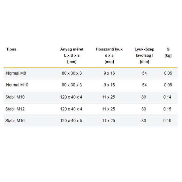Click the 54 value in Normal M8 row
This screenshot has width=182, height=182.
coord(144,73)
